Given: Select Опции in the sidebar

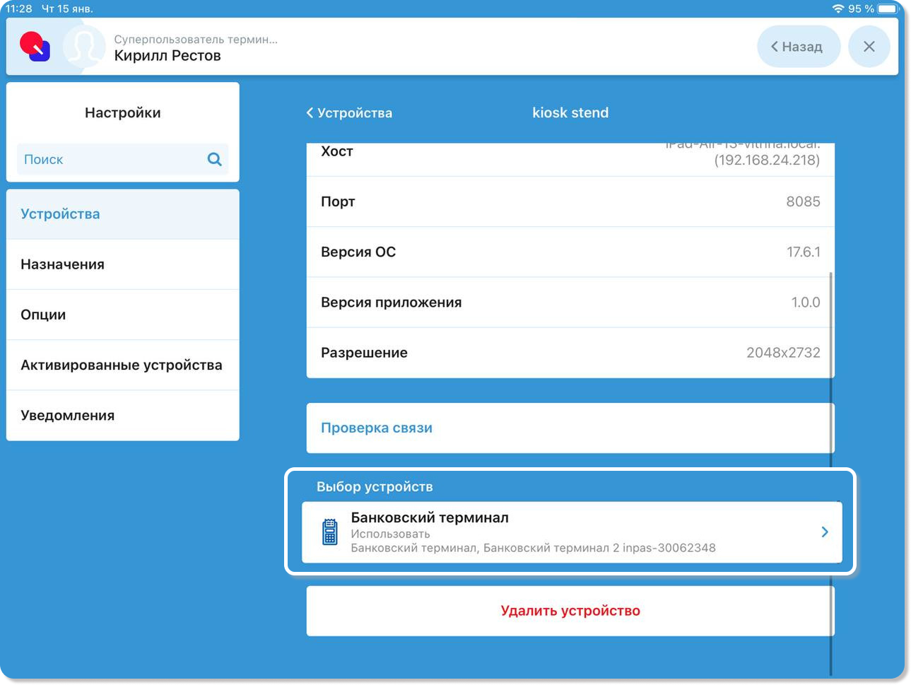Looking at the screenshot, I should [x=122, y=315].
